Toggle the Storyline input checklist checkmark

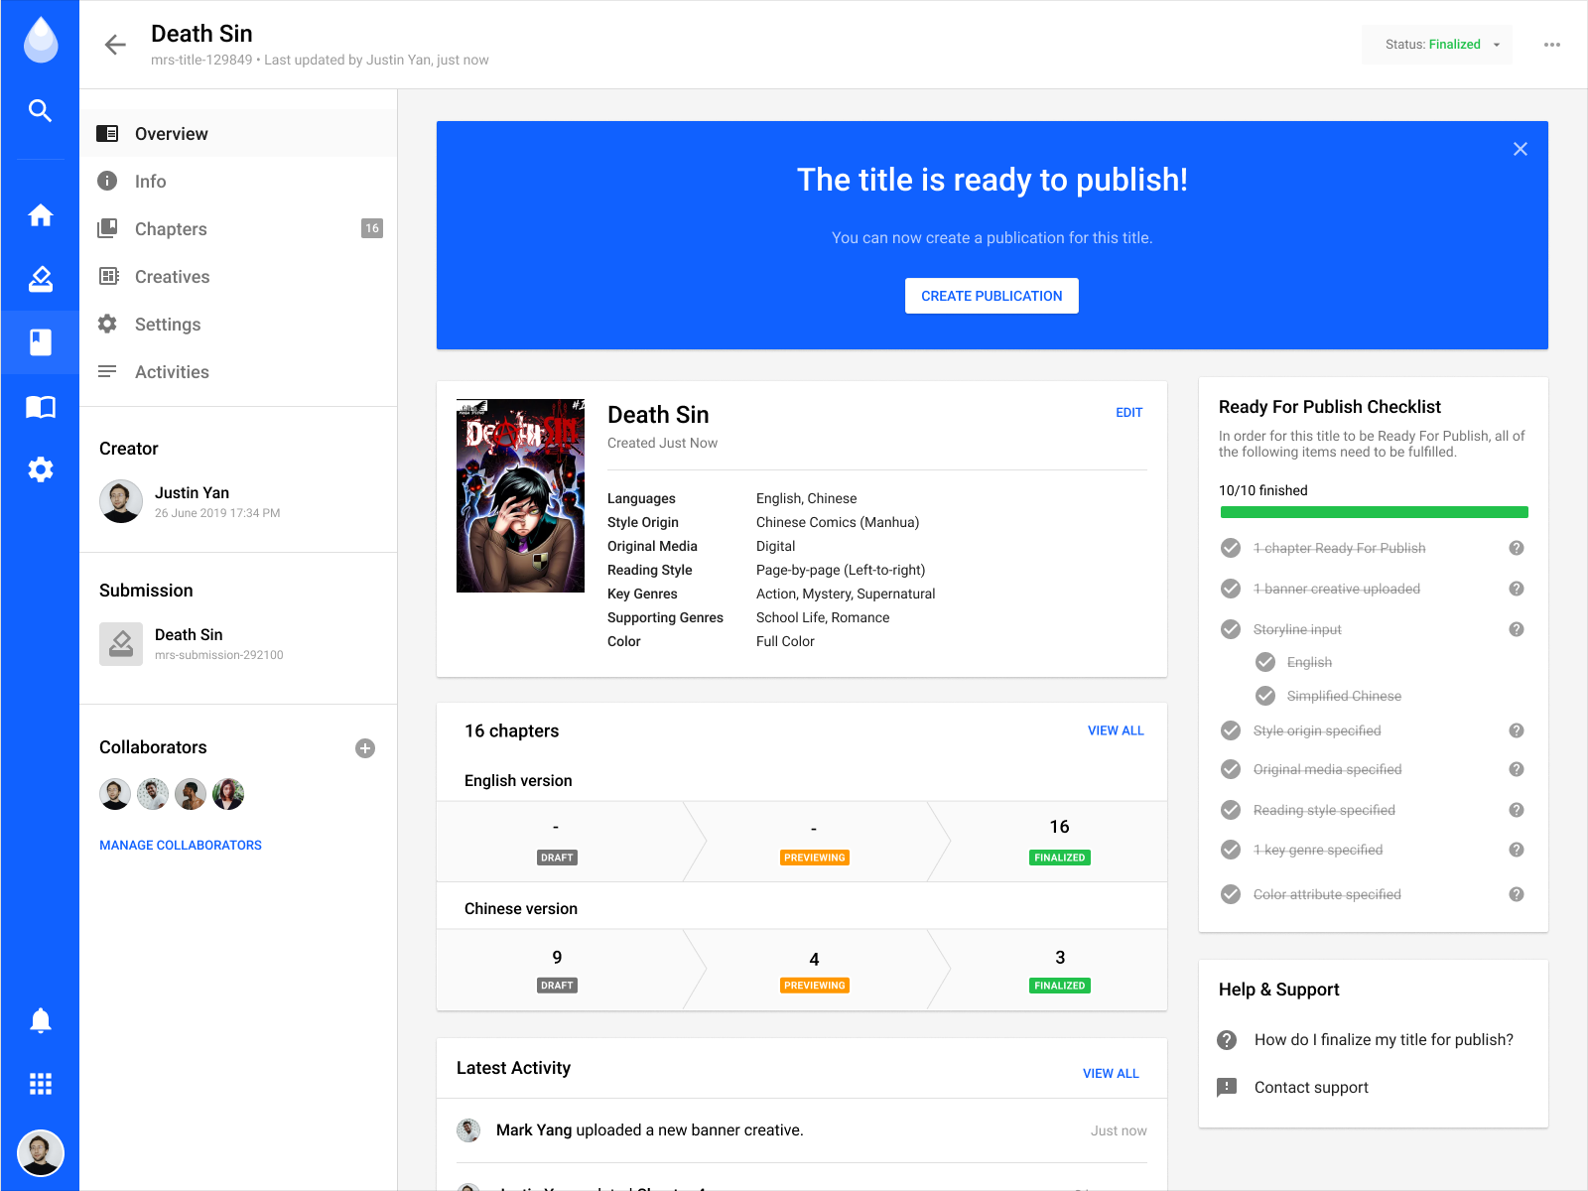point(1231,629)
